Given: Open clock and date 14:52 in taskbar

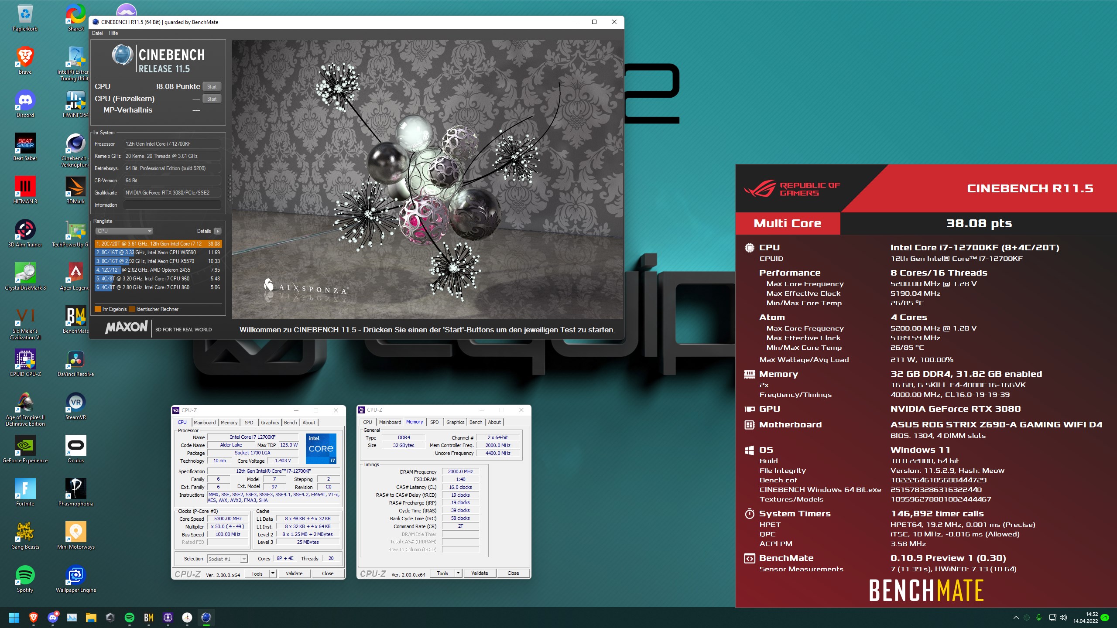Looking at the screenshot, I should 1086,617.
